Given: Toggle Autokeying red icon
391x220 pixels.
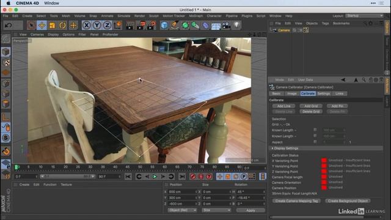Looking at the screenshot, I should click(x=201, y=177).
